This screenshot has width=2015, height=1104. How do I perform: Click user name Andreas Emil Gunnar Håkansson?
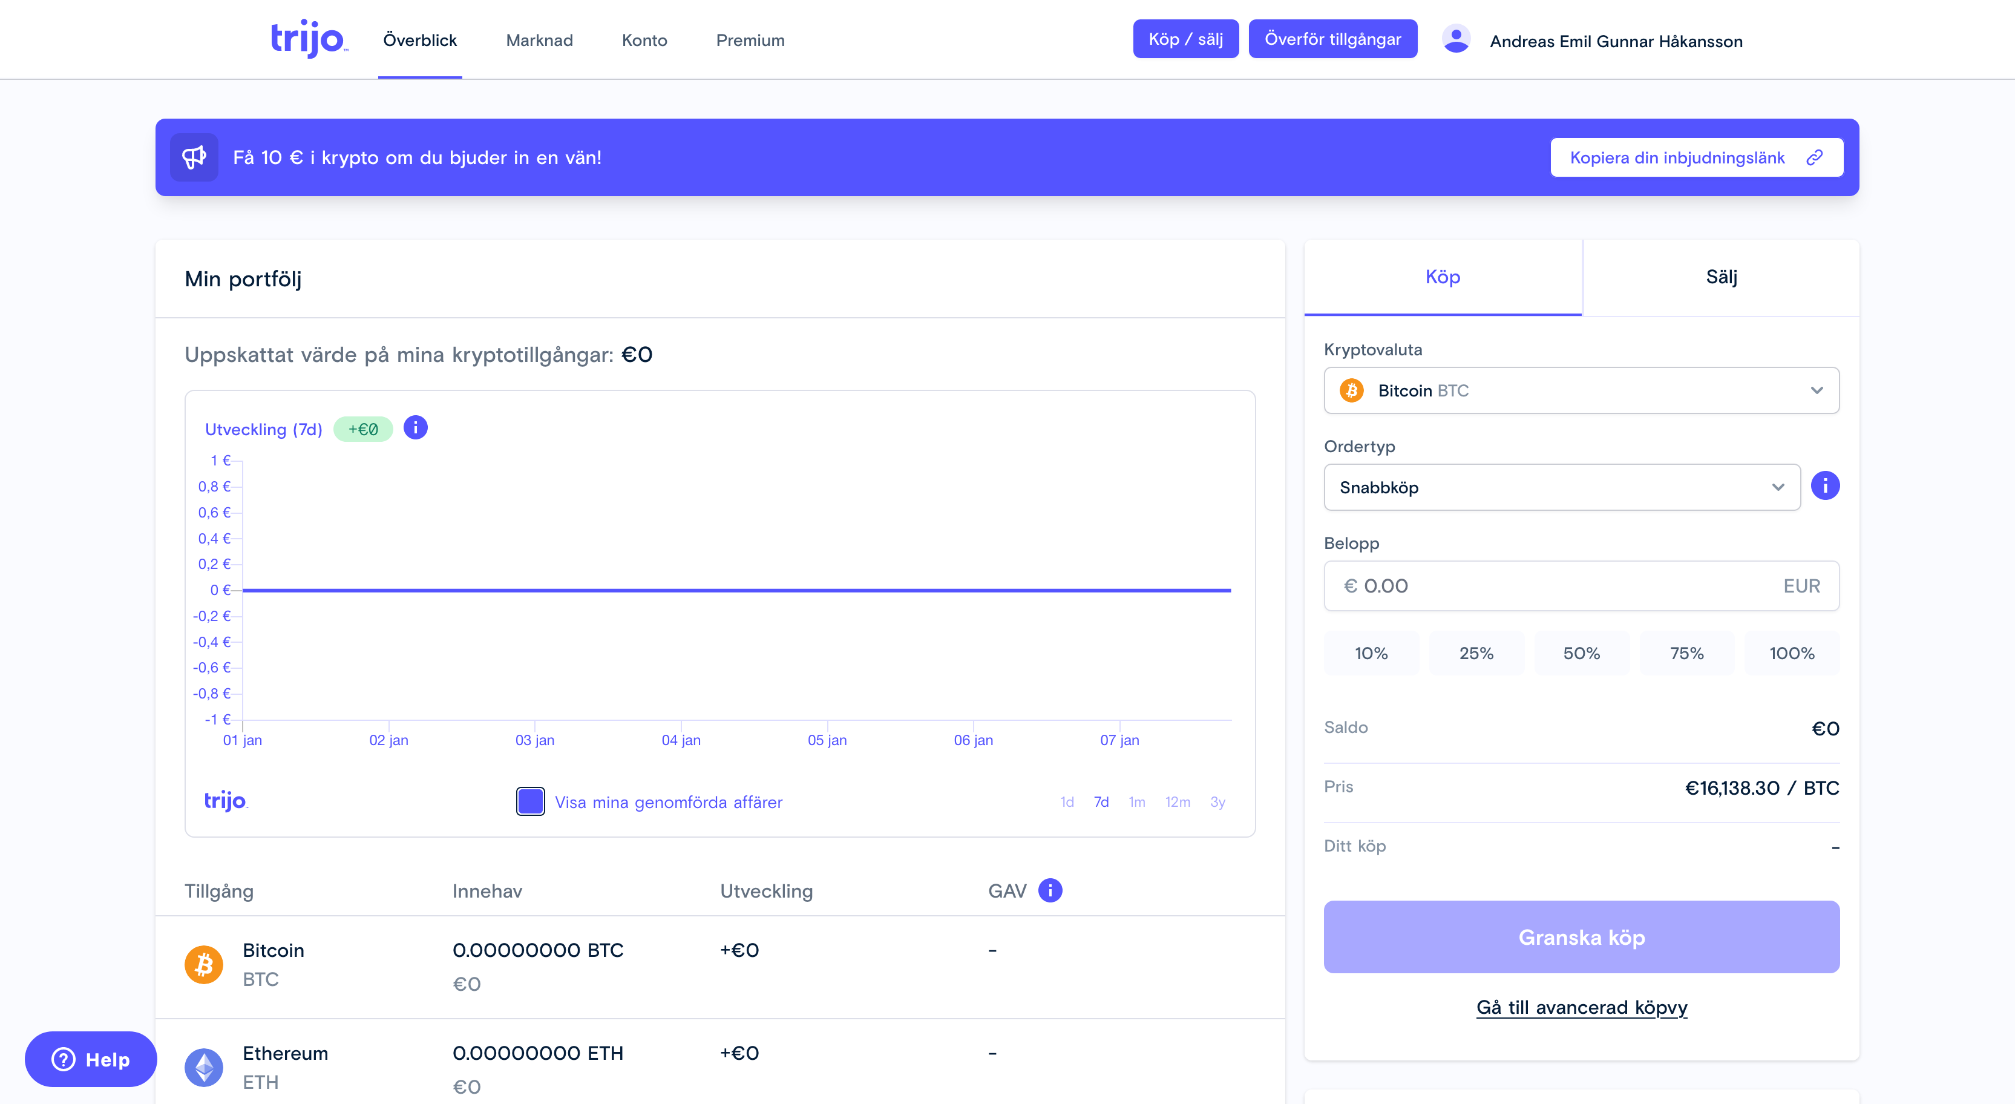click(x=1616, y=41)
